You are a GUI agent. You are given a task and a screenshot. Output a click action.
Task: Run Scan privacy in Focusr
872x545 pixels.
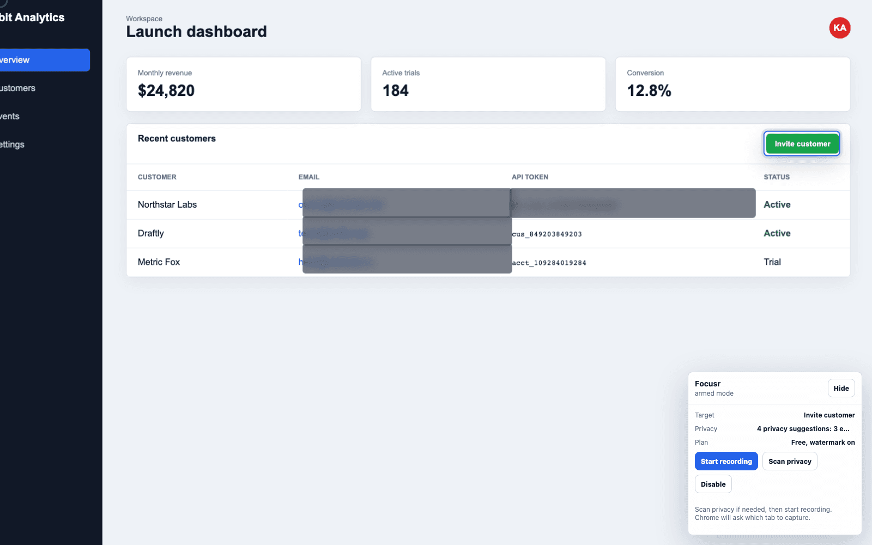(x=790, y=462)
